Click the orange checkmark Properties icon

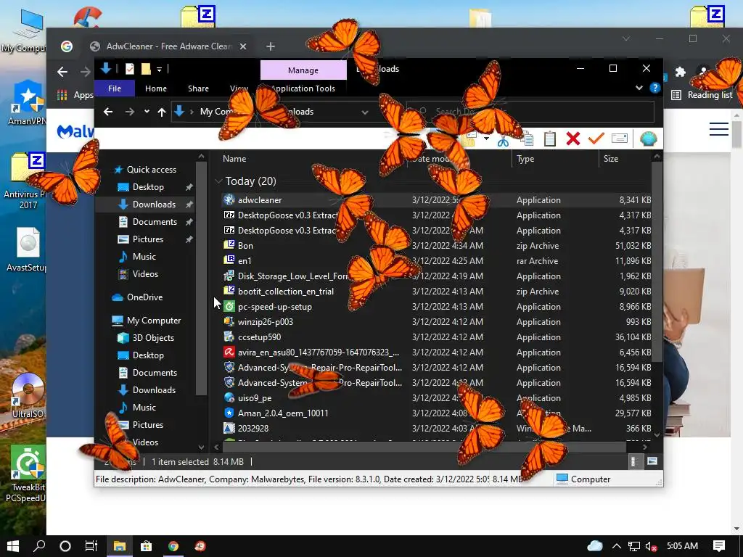(596, 139)
